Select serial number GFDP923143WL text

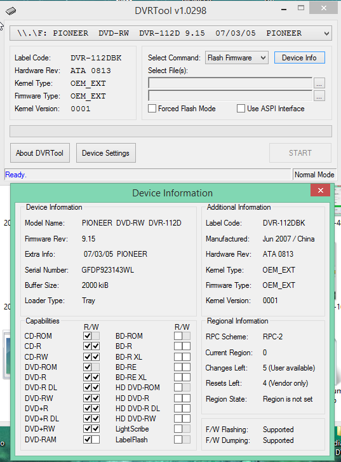point(108,270)
